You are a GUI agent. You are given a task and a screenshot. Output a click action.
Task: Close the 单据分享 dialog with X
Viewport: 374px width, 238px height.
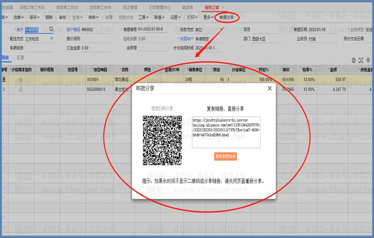pyautogui.click(x=269, y=88)
